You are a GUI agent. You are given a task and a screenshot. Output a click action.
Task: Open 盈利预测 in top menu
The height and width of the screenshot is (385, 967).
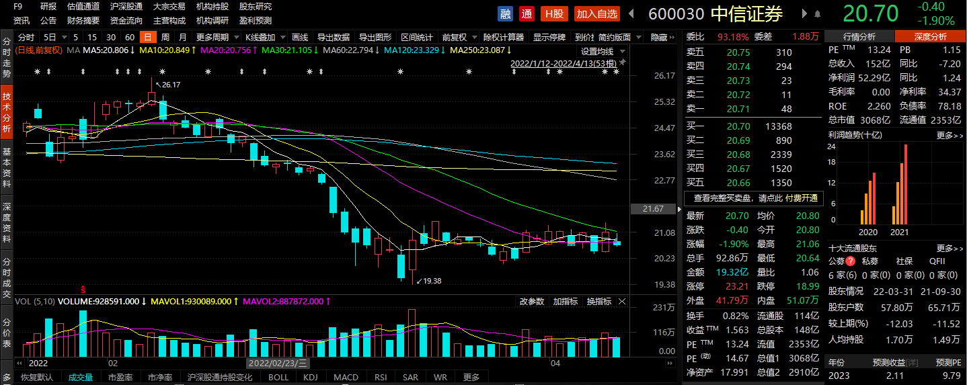pos(256,21)
